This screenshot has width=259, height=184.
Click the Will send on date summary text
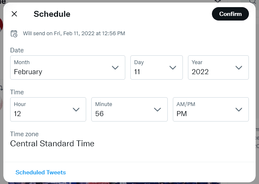[x=74, y=34]
